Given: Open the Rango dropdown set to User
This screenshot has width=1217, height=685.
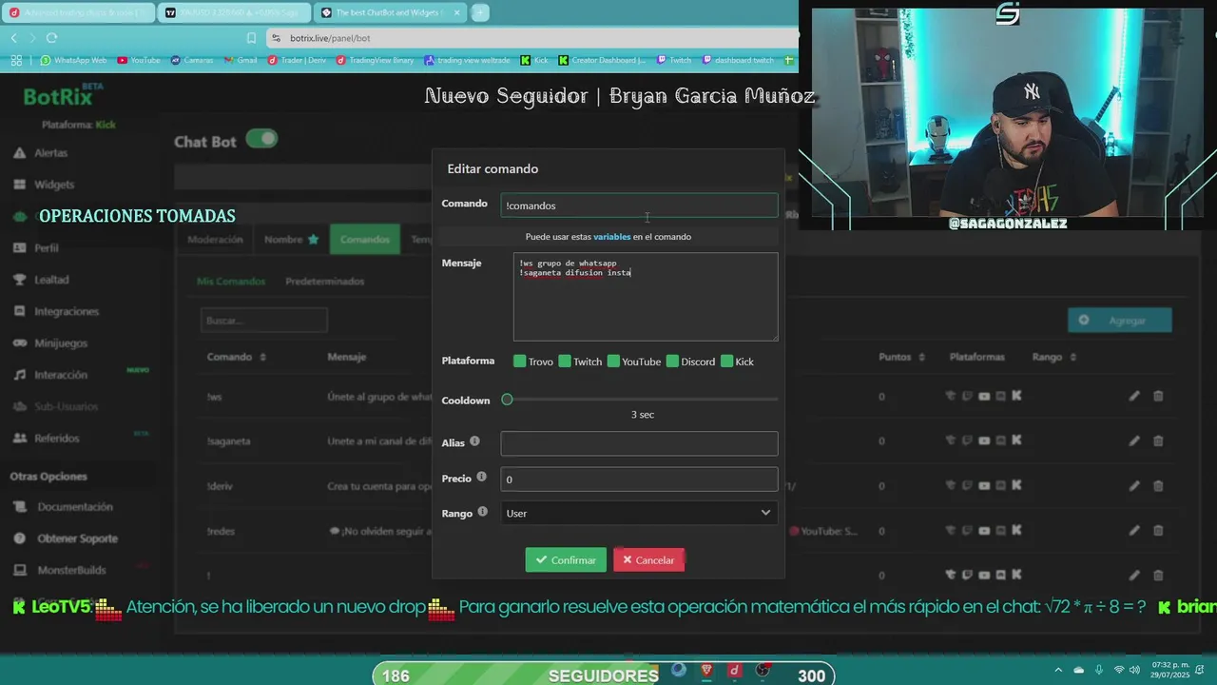Looking at the screenshot, I should point(639,513).
